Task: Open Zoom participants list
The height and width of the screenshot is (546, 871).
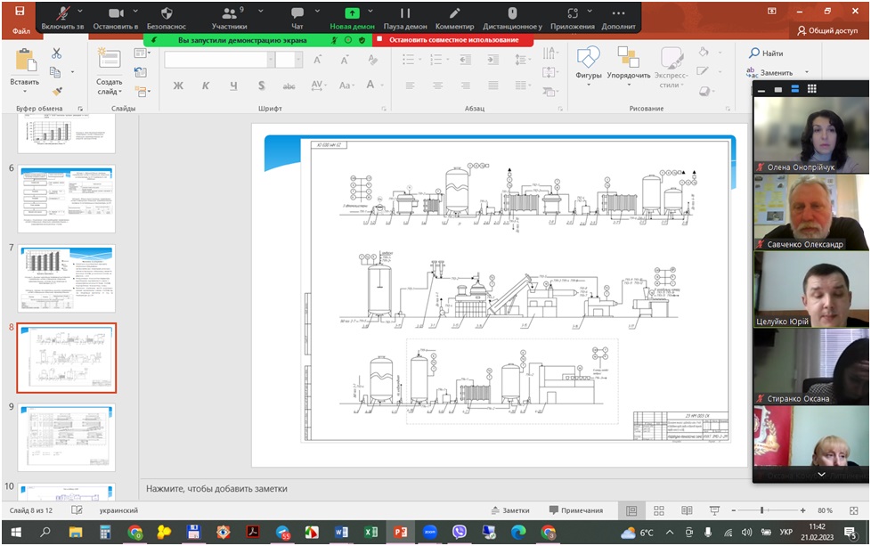Action: click(230, 13)
